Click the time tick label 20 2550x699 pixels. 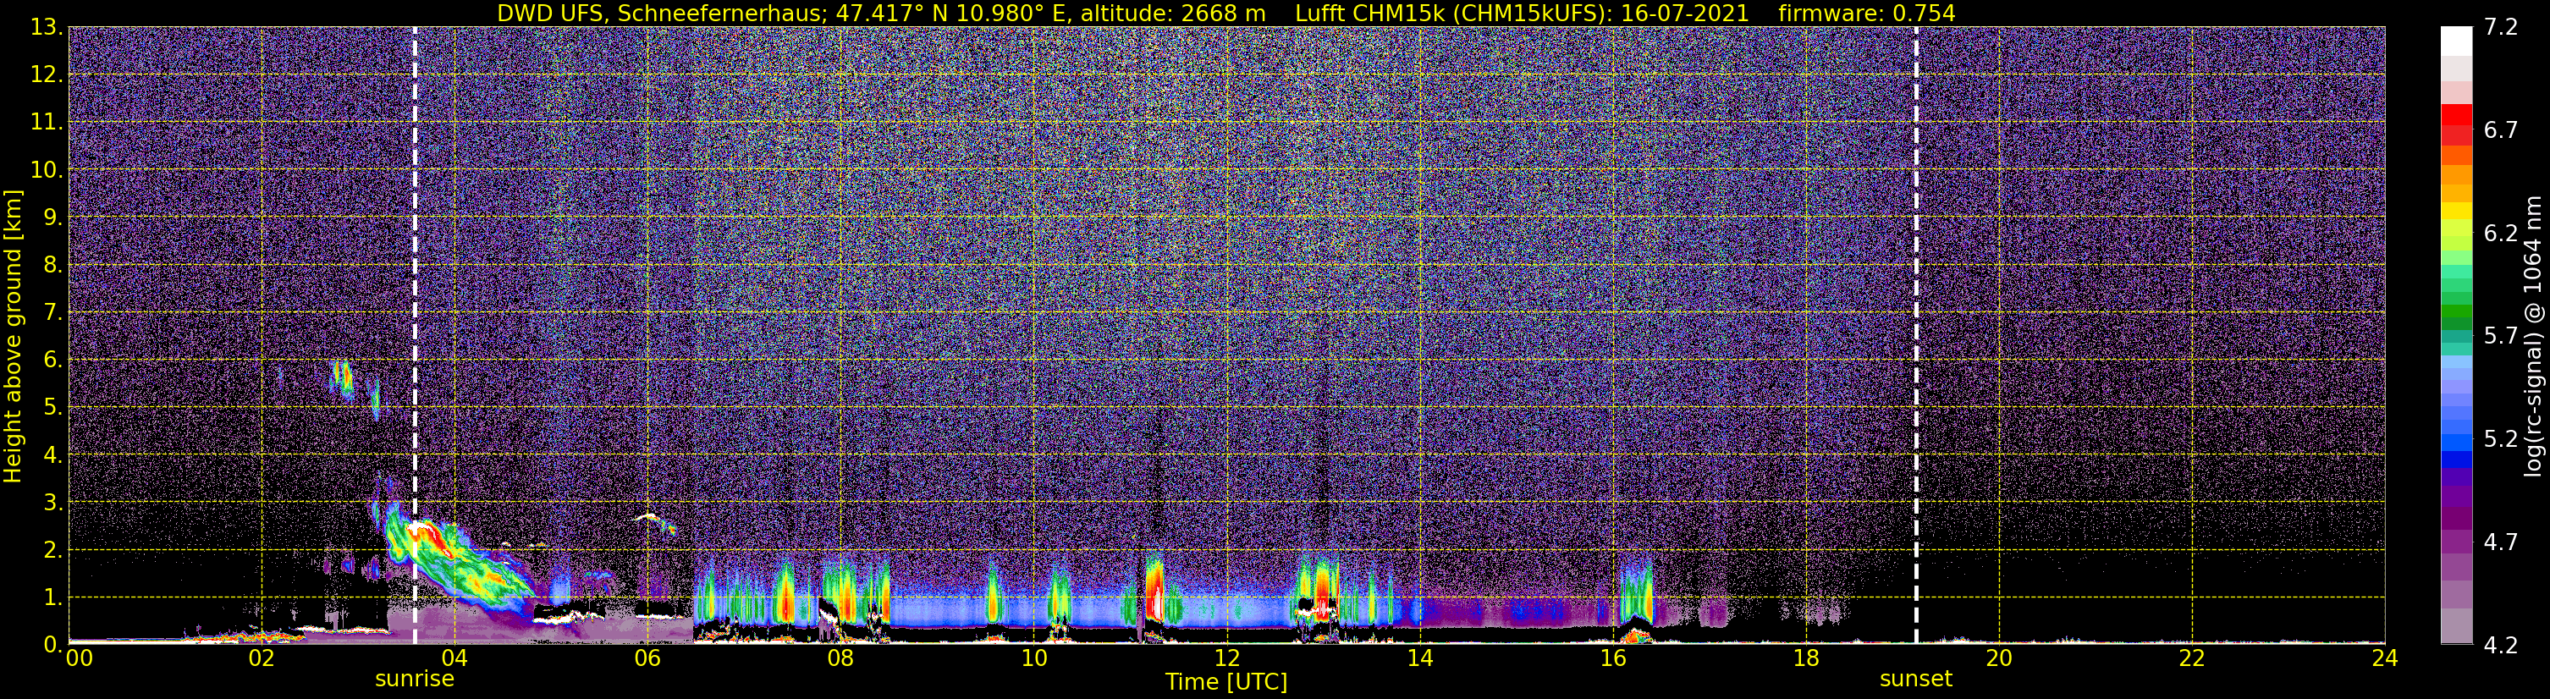pyautogui.click(x=1999, y=659)
